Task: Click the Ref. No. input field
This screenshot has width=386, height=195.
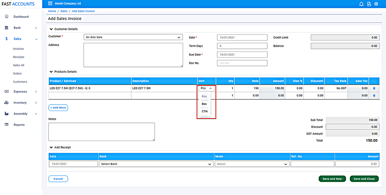Action: click(x=312, y=164)
